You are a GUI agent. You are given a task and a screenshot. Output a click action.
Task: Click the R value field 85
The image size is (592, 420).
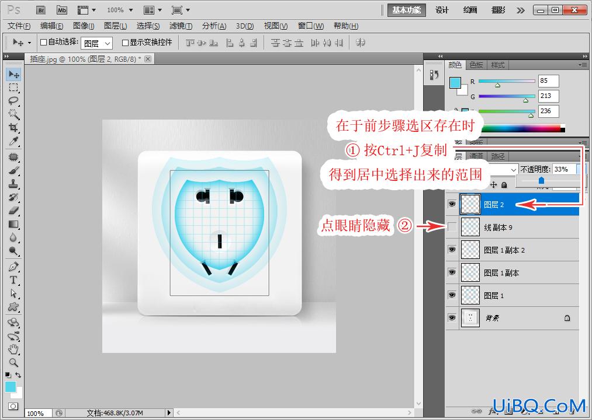(549, 80)
